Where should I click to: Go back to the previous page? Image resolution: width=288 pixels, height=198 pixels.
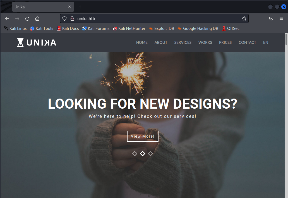(7, 18)
